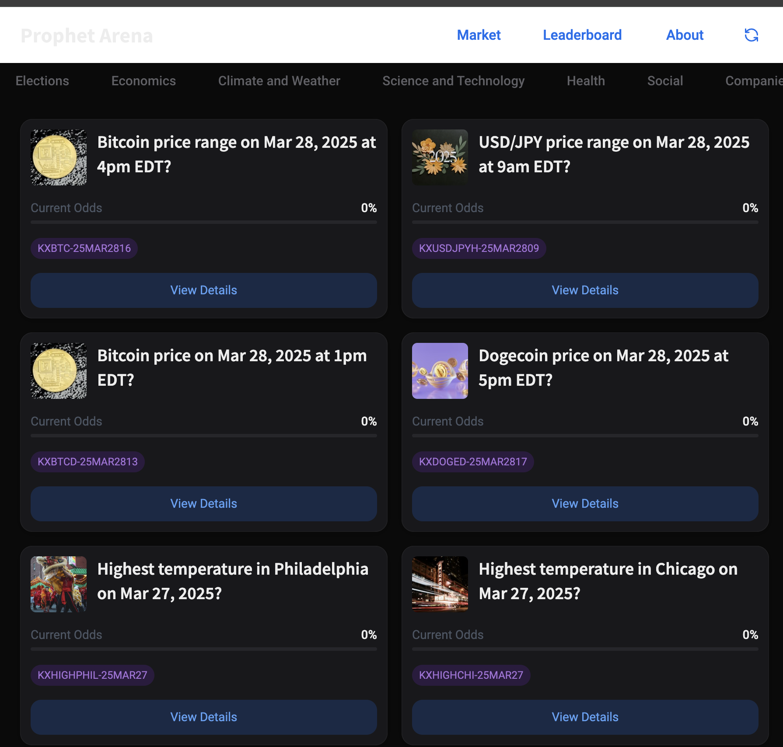Switch to Science and Technology tab

(x=453, y=81)
